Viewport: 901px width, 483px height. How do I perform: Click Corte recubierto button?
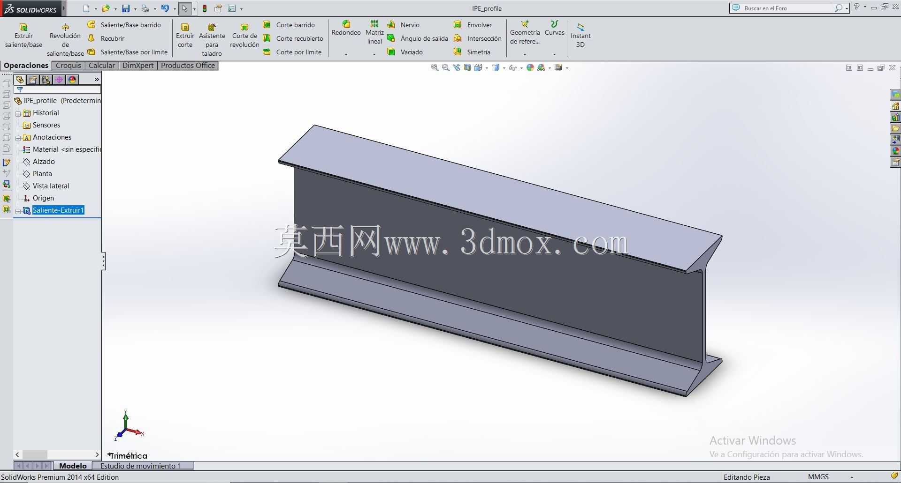point(293,38)
